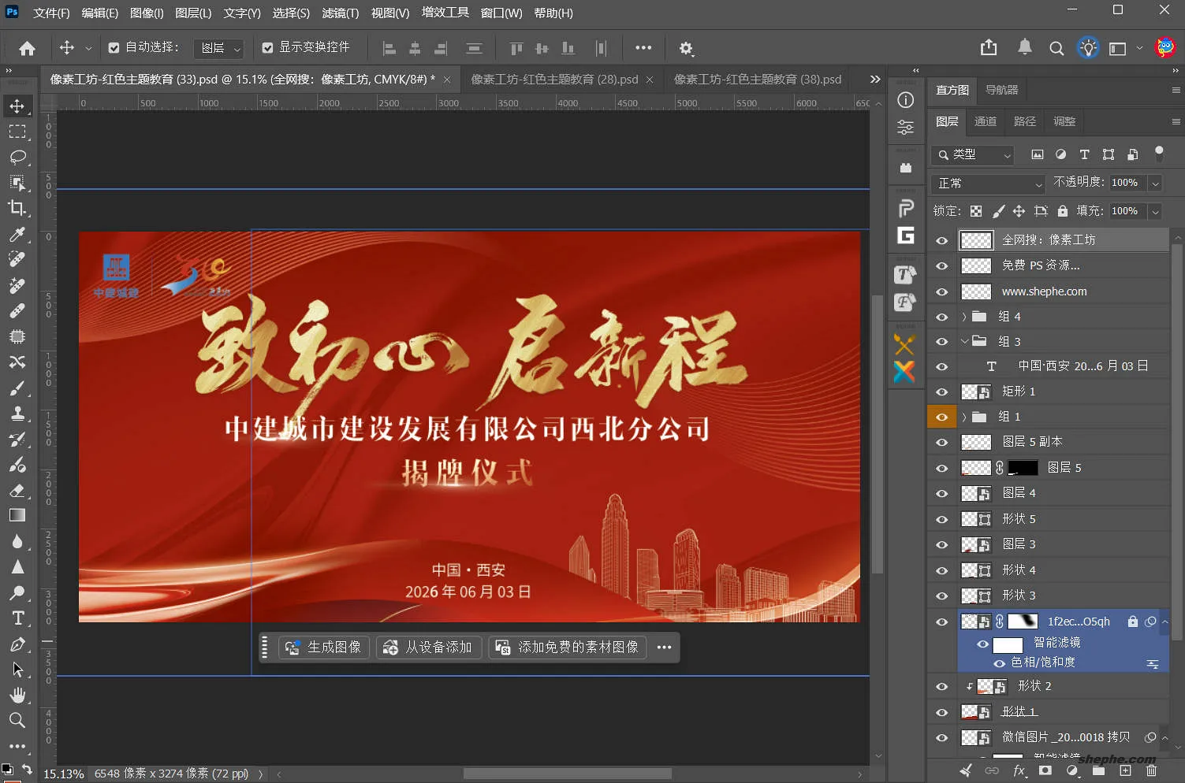Open notifications bell icon

coord(1024,47)
